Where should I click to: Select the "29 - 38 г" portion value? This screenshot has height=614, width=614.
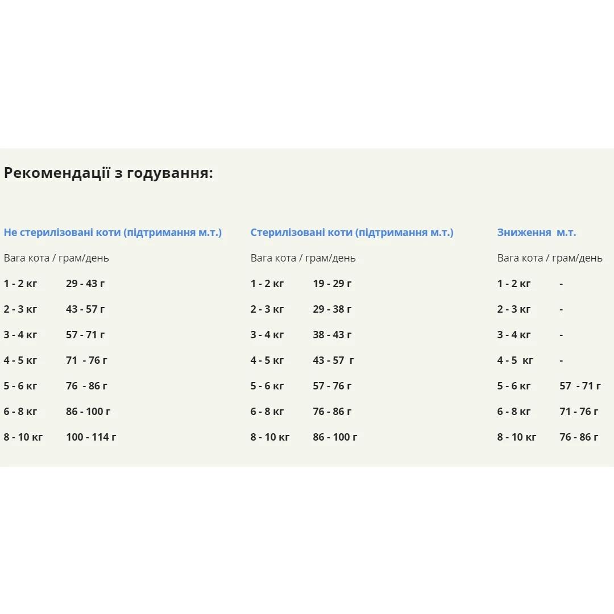[332, 309]
